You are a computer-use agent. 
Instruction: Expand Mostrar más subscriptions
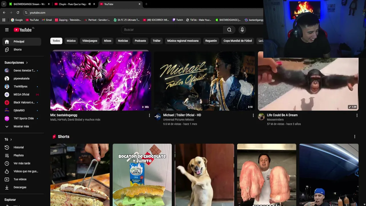point(22,126)
